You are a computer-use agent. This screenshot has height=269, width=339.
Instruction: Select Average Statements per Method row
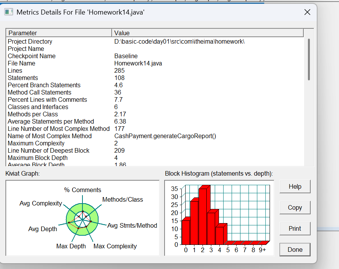click(x=155, y=121)
